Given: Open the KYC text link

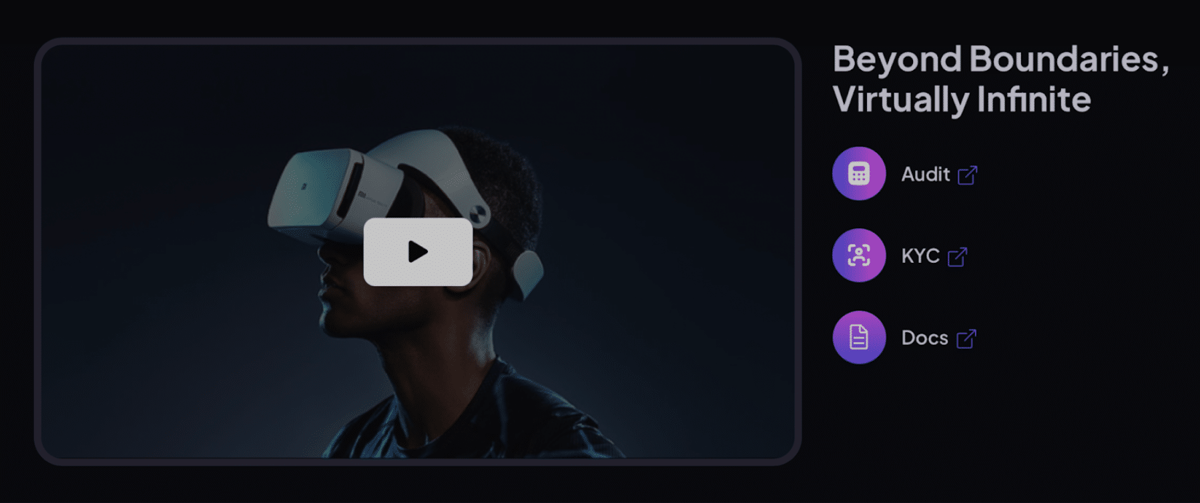Looking at the screenshot, I should tap(920, 256).
